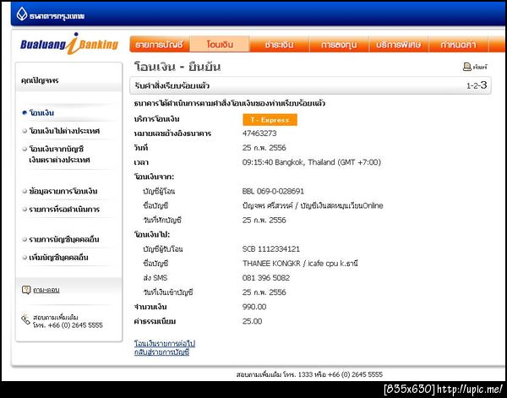Click the question mark help icon

pyautogui.click(x=26, y=290)
